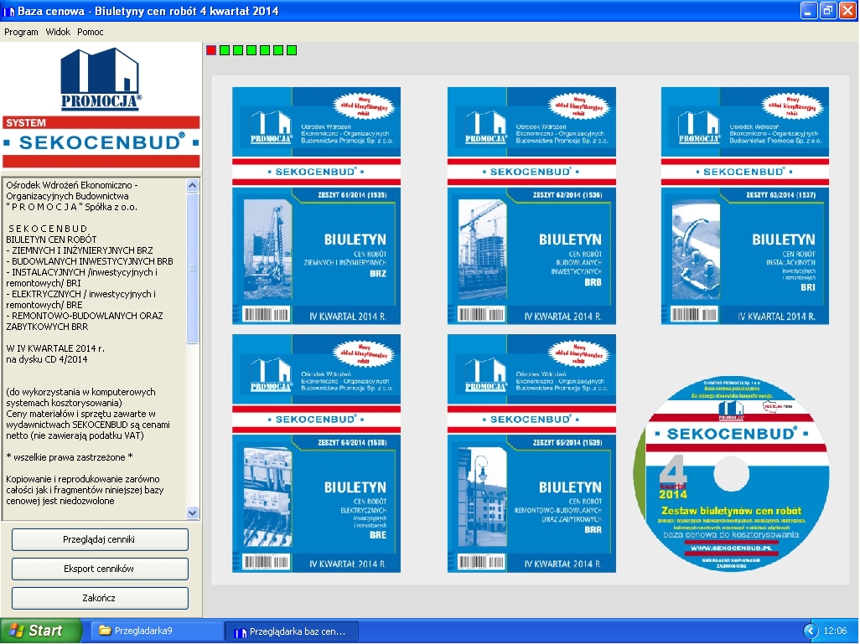Screen dimensions: 860x644
Task: Click the SEKOCENBUD system banner in sidebar
Action: [x=101, y=142]
